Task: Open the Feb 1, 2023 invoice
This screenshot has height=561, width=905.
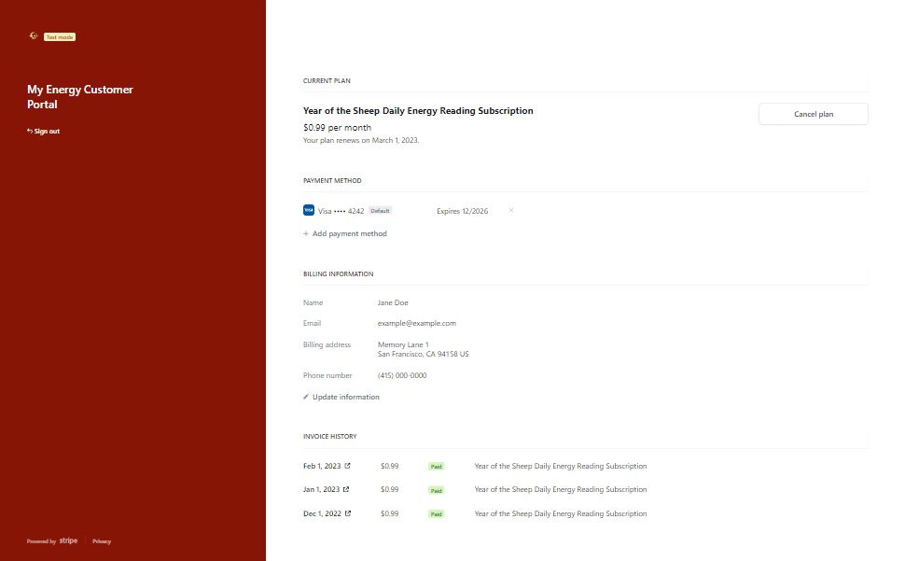Action: pyautogui.click(x=322, y=466)
